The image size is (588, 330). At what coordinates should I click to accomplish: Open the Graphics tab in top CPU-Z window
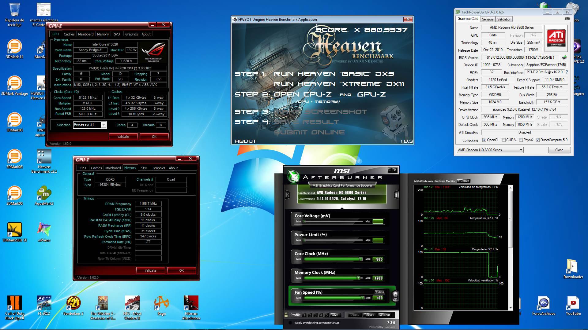(x=131, y=34)
